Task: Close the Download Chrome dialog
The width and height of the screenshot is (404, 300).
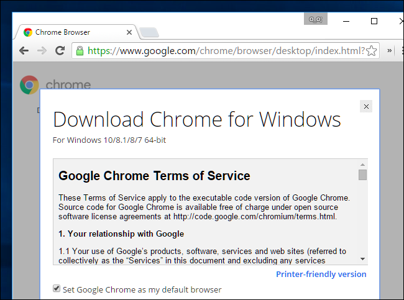Action: click(x=366, y=107)
